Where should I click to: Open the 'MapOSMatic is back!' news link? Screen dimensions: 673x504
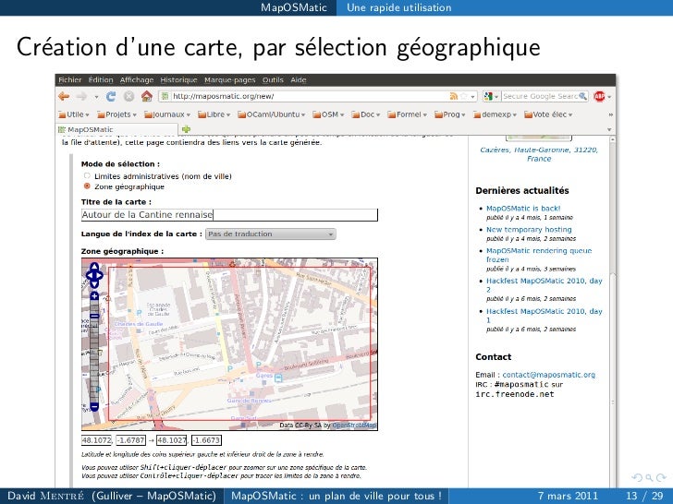point(523,209)
